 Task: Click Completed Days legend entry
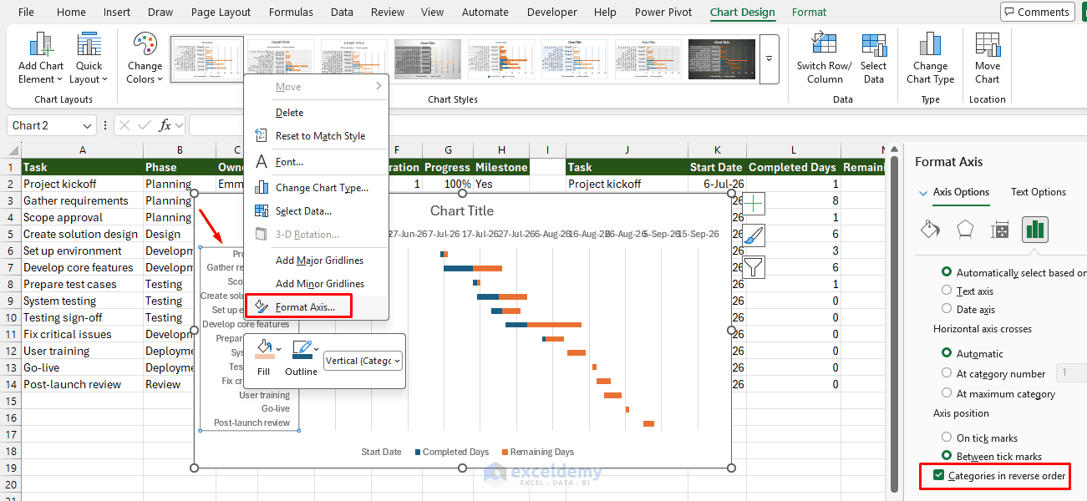[x=452, y=452]
